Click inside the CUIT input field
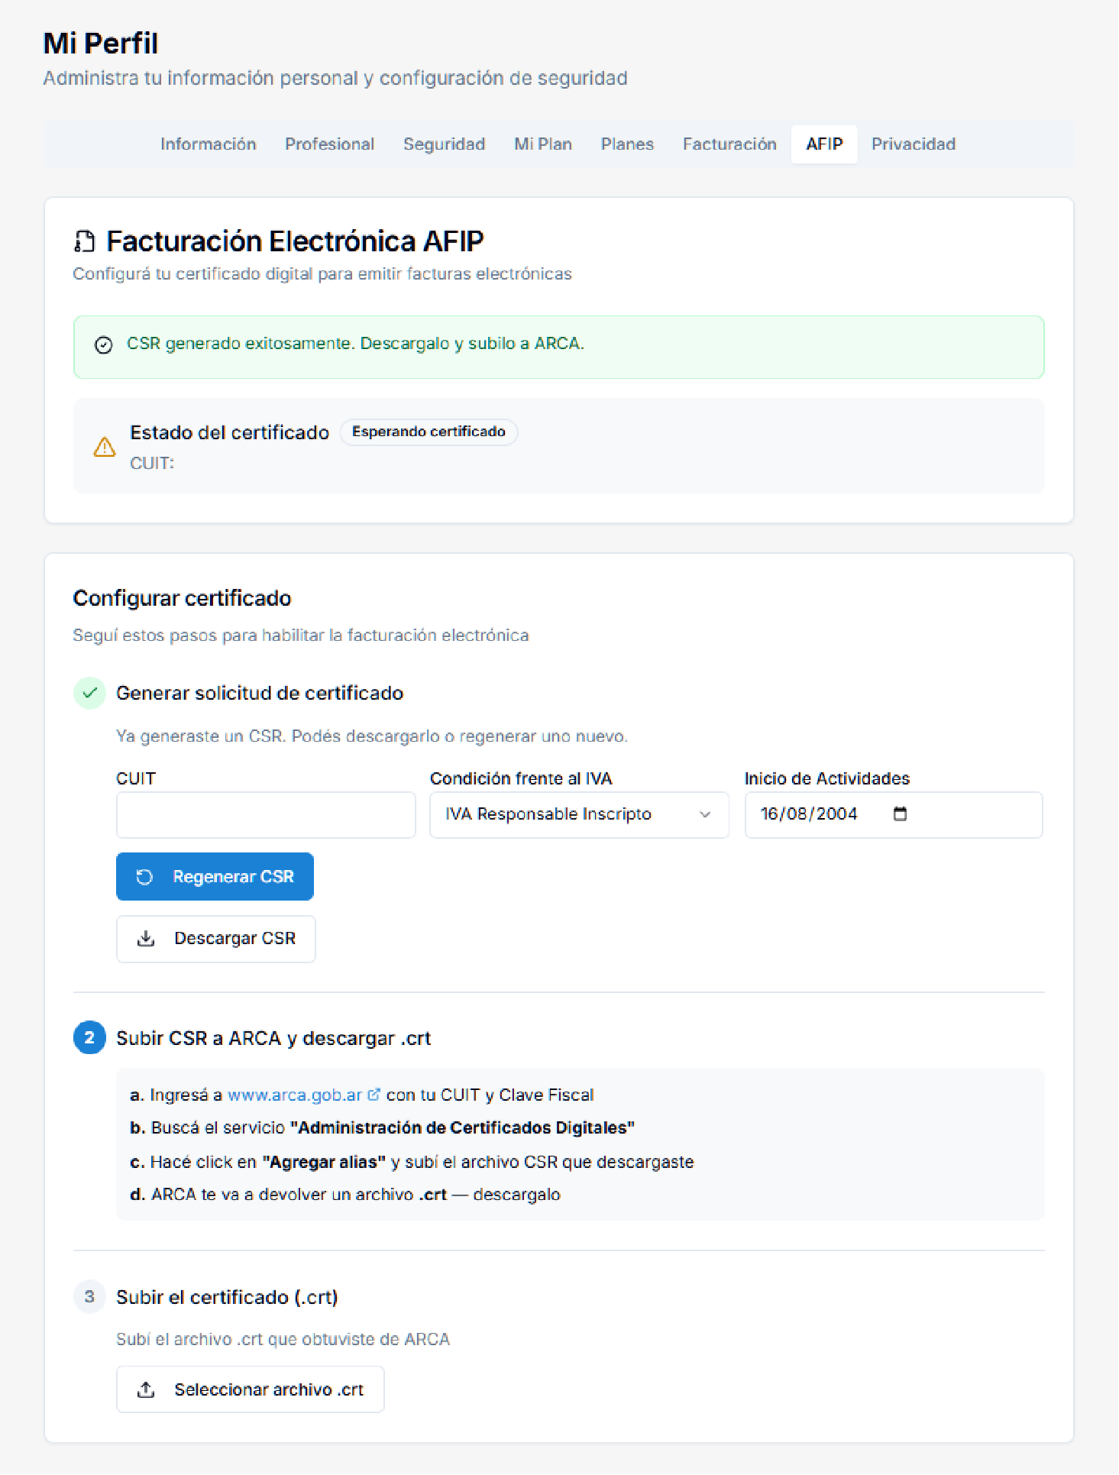The width and height of the screenshot is (1119, 1475). point(265,814)
